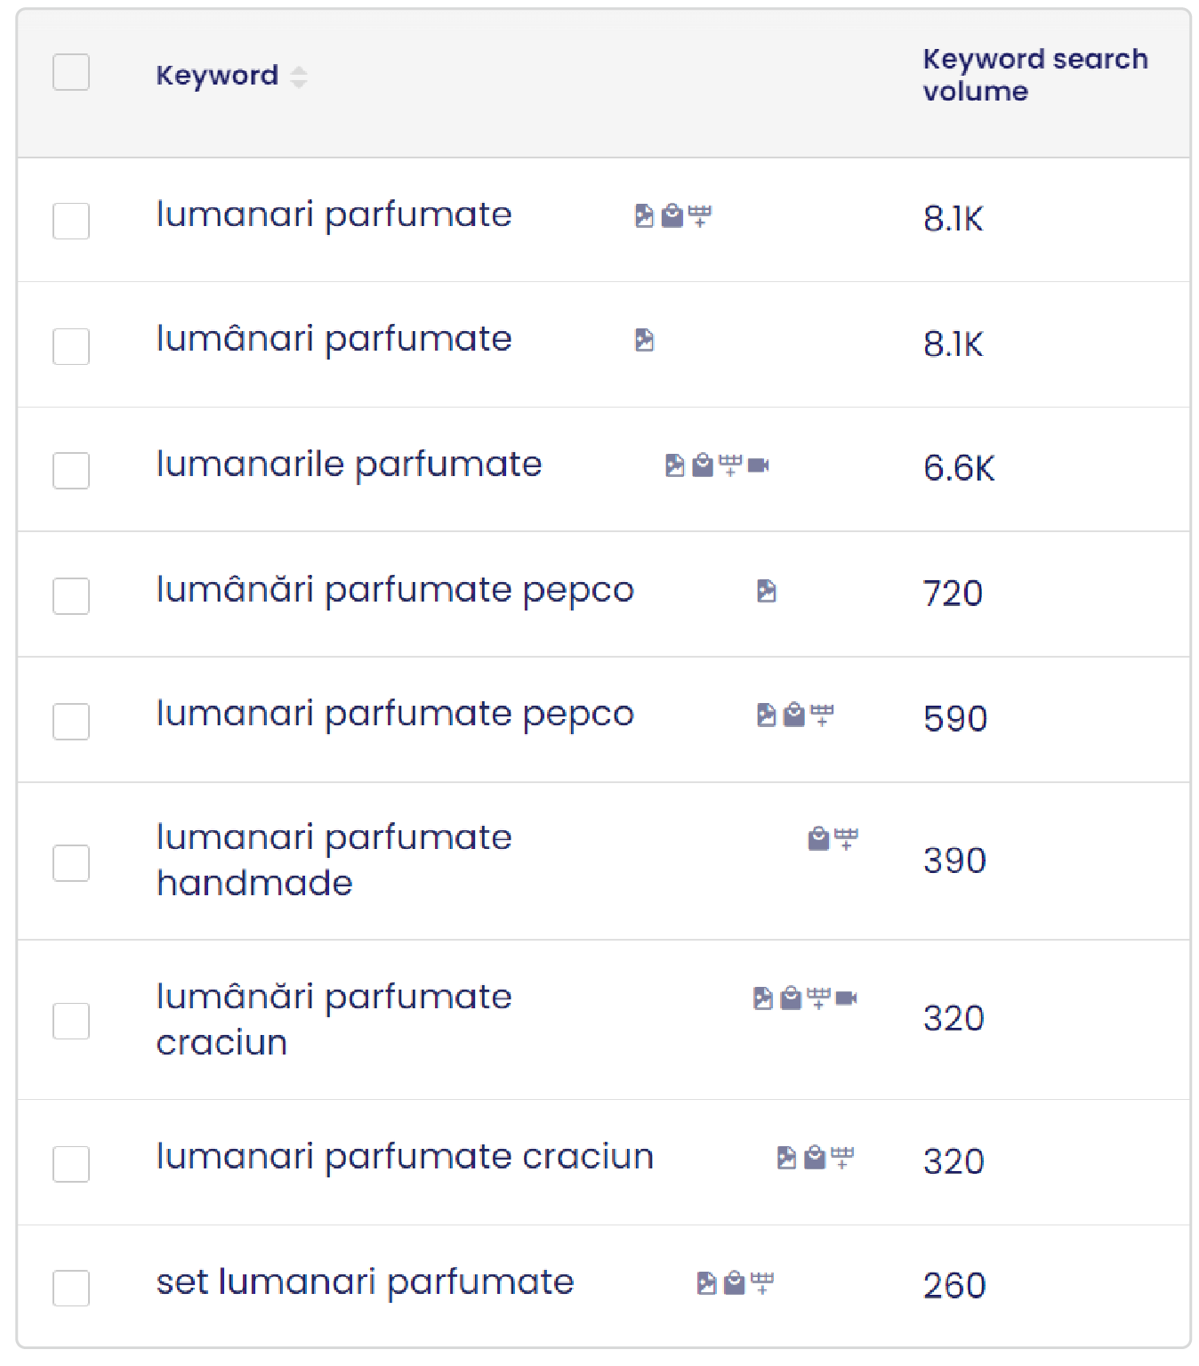The image size is (1199, 1366).
Task: Select checkbox for lumanari parfumate pepco
Action: pyautogui.click(x=71, y=722)
